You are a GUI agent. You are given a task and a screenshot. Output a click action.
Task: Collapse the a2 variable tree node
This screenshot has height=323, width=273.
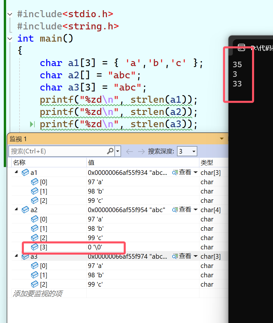pos(17,210)
